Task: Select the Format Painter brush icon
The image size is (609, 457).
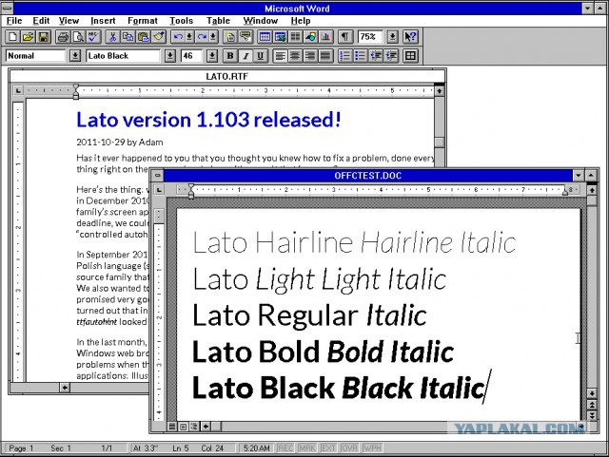Action: coord(159,37)
